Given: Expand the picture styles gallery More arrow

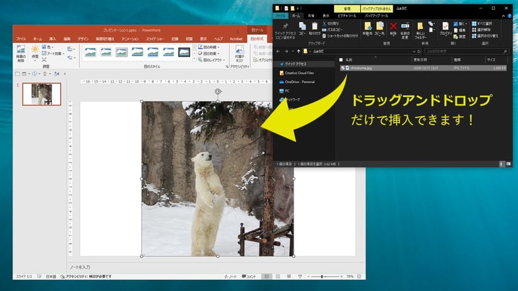Looking at the screenshot, I should (x=195, y=59).
